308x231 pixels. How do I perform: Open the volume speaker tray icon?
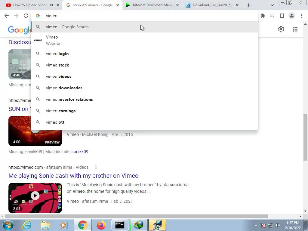278,225
